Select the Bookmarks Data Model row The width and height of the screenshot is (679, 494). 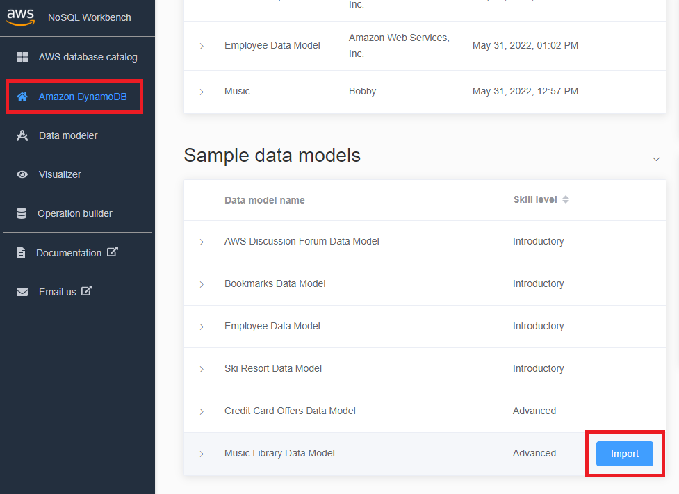[x=274, y=283]
